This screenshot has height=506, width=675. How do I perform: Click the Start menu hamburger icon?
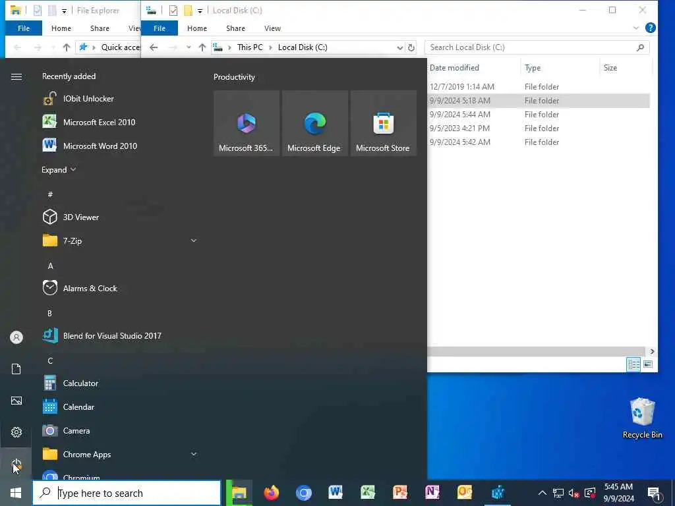[16, 76]
